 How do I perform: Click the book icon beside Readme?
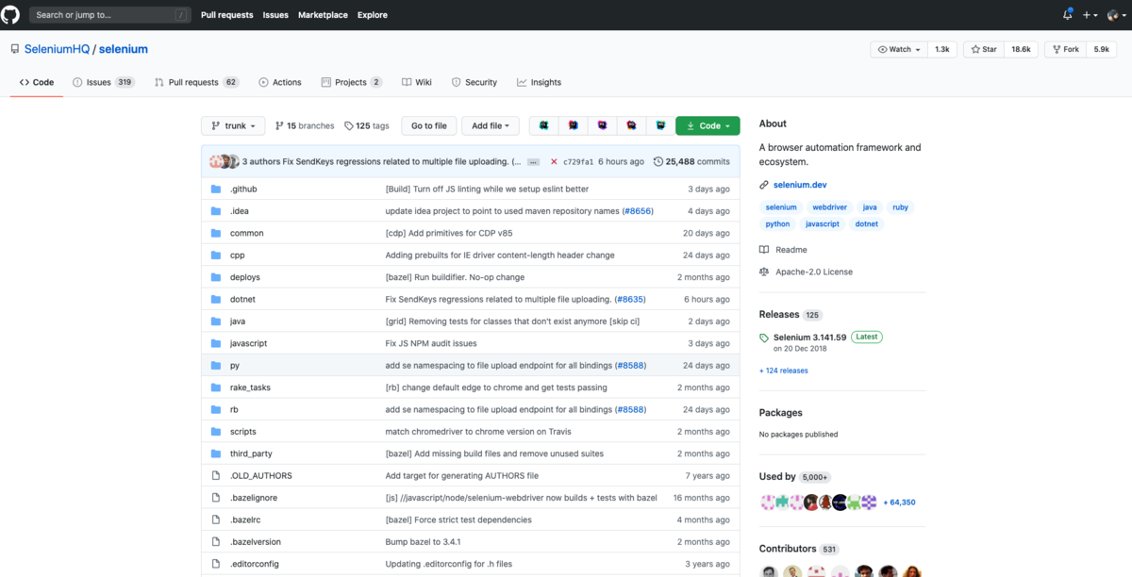pos(764,250)
